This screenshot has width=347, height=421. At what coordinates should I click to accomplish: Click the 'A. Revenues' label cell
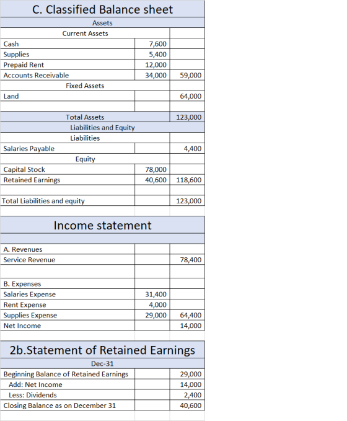click(68, 249)
